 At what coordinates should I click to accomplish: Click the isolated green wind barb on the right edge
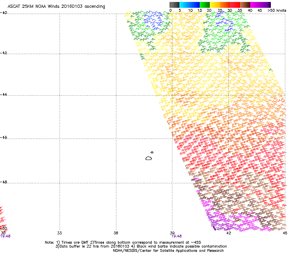pos(271,70)
